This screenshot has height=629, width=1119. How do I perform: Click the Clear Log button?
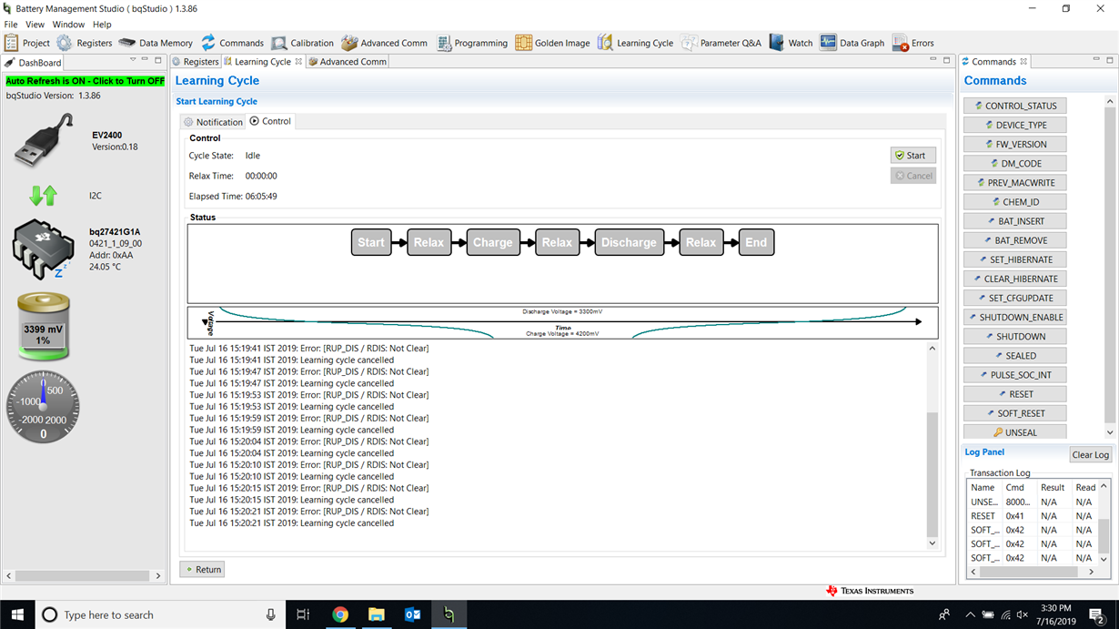coord(1090,455)
